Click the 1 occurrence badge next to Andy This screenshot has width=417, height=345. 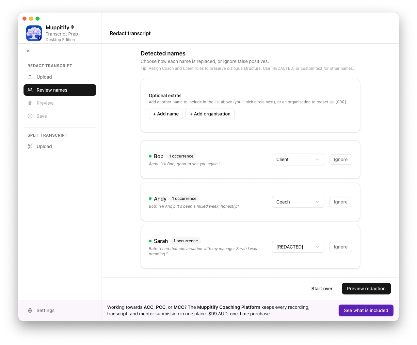(x=184, y=199)
